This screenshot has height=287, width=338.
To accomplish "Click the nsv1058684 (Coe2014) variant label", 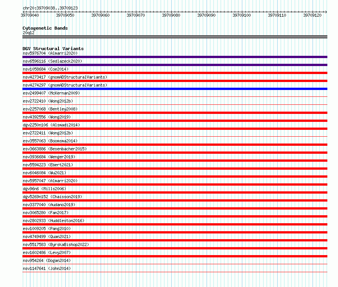I will [x=46, y=69].
